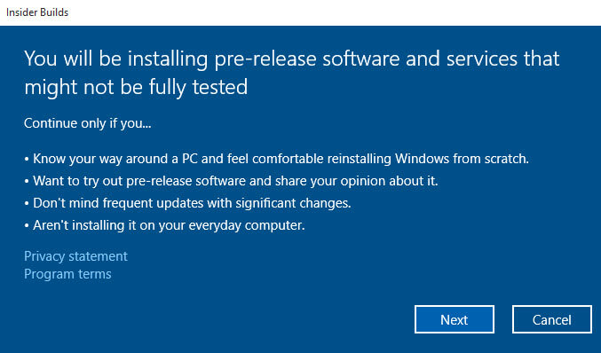601x353 pixels.
Task: Select the bullet about sharing your opinion
Action: click(x=231, y=181)
